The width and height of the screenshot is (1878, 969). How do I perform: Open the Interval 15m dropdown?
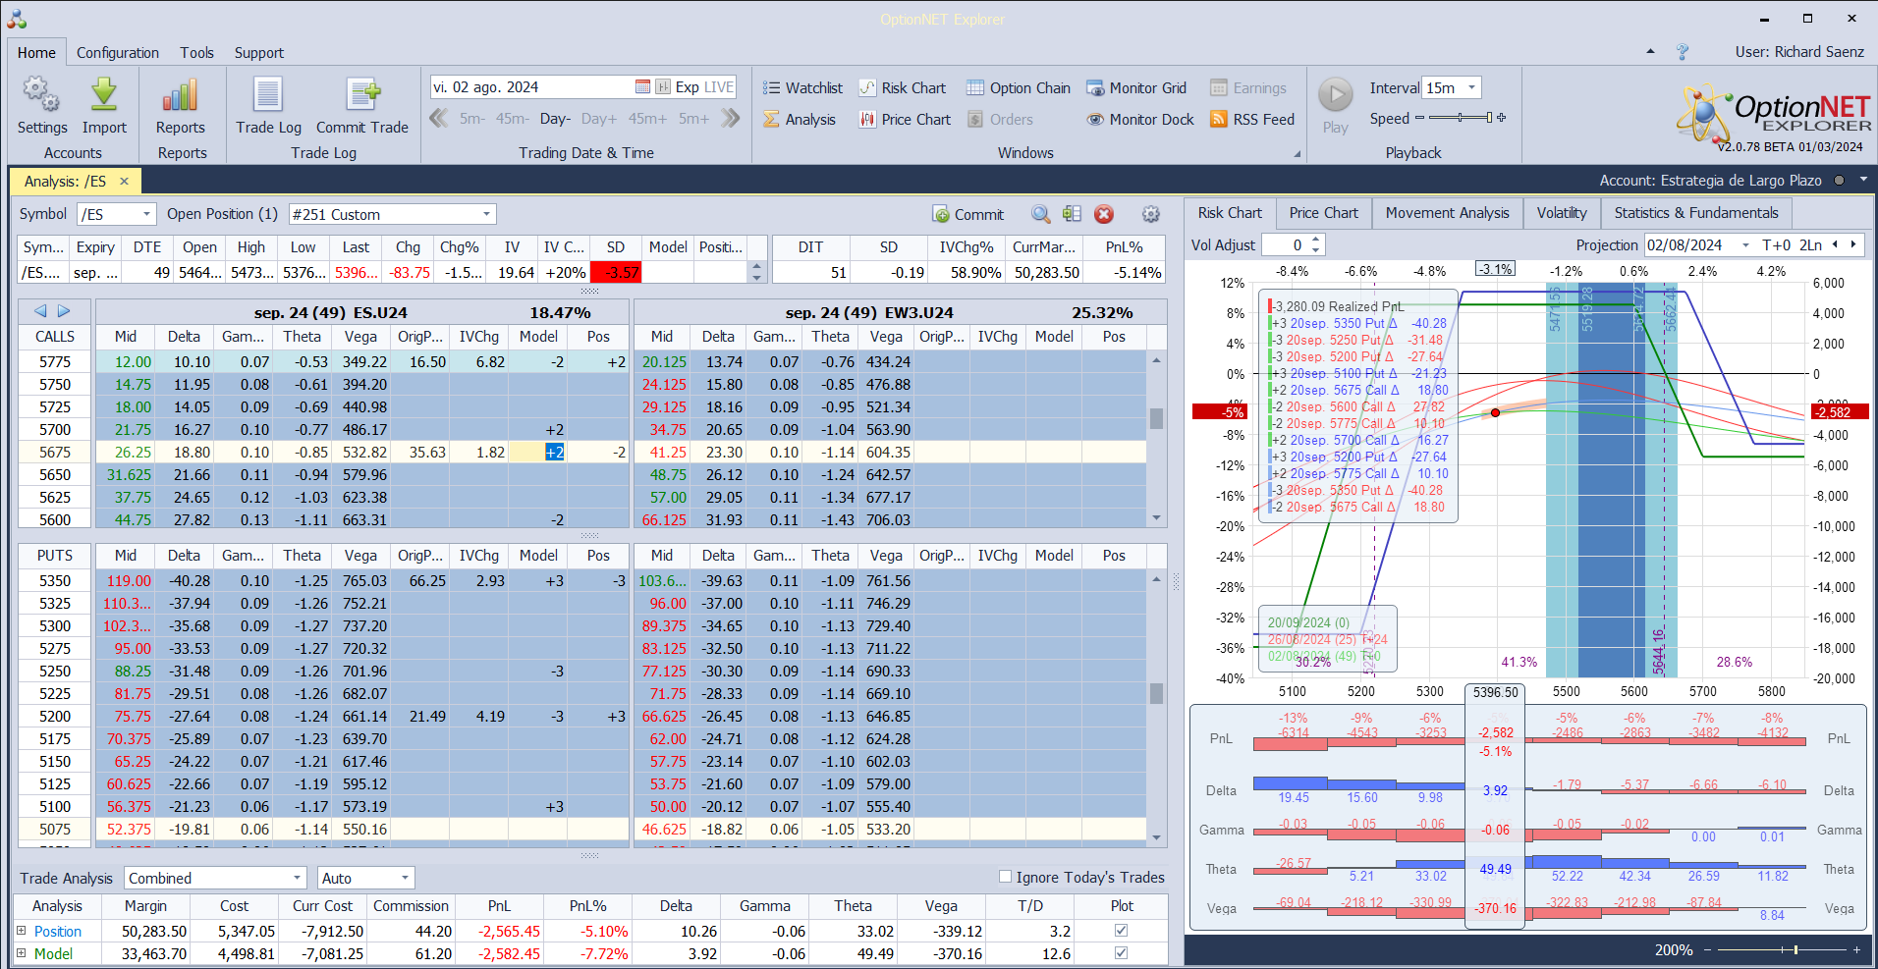point(1471,87)
